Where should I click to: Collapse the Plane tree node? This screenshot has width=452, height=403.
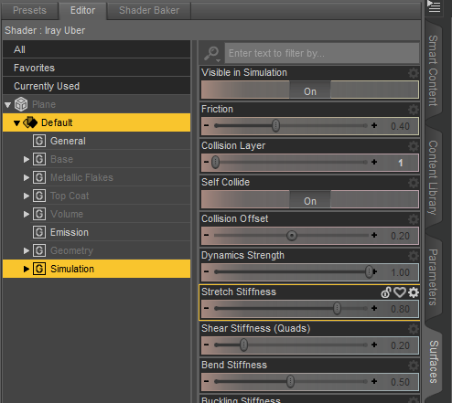coord(8,105)
